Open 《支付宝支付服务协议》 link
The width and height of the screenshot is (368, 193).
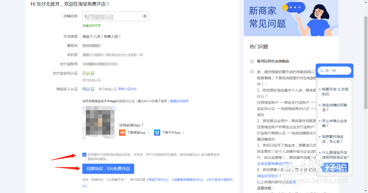click(x=220, y=180)
